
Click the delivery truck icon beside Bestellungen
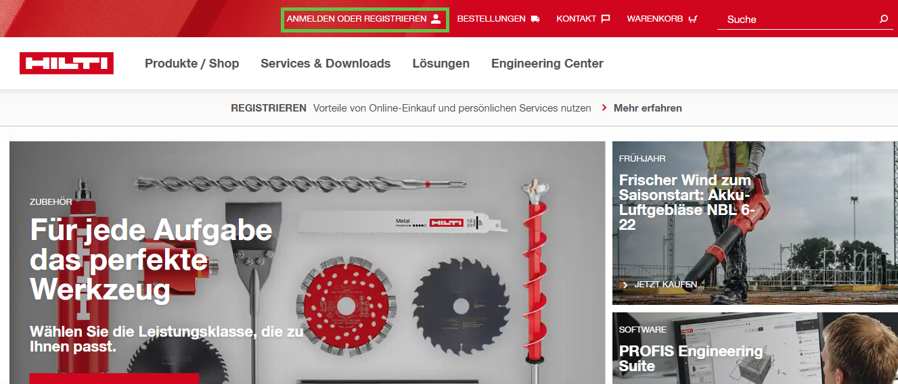coord(535,19)
